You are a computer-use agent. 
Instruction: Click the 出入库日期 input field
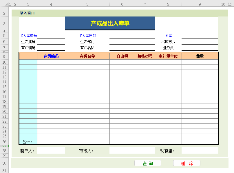click(132, 36)
